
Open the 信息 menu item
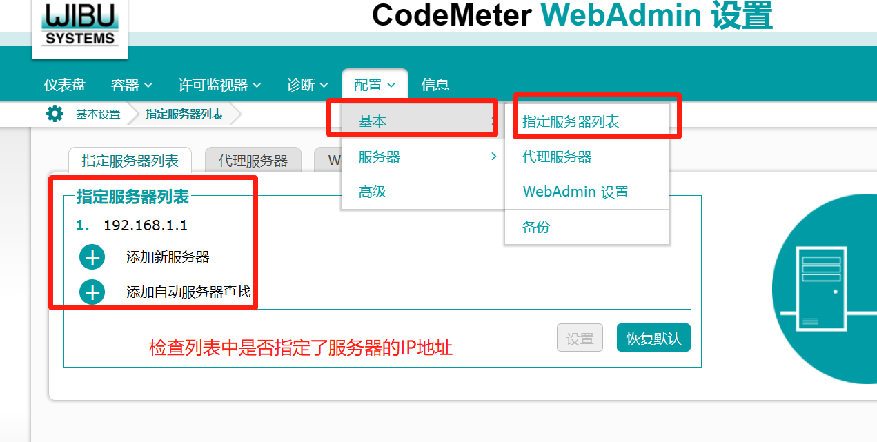point(435,85)
